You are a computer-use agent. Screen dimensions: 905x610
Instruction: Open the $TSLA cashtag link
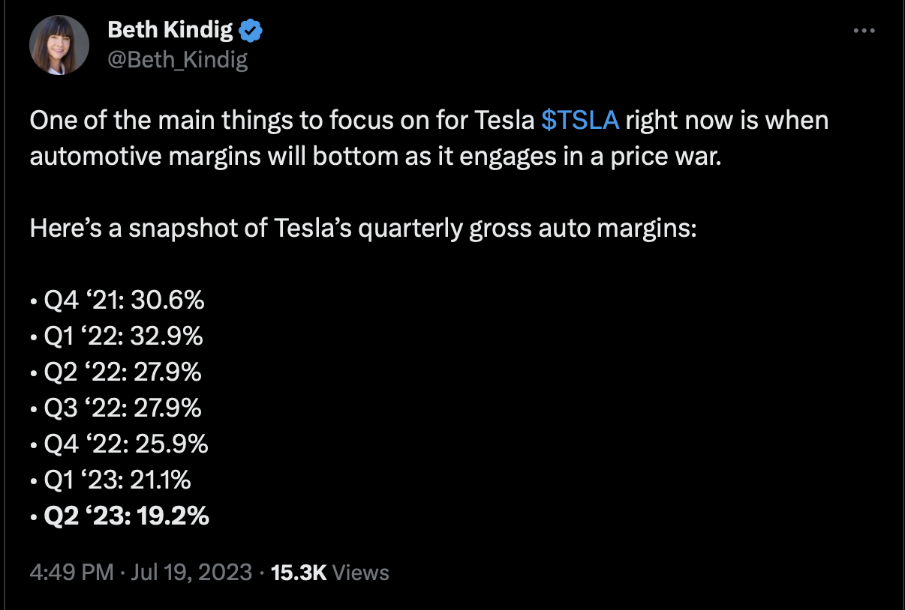(x=579, y=121)
